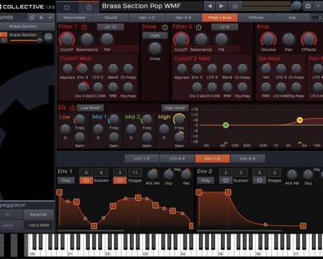Toggle the EQ power button
The image size is (323, 259).
click(x=72, y=107)
